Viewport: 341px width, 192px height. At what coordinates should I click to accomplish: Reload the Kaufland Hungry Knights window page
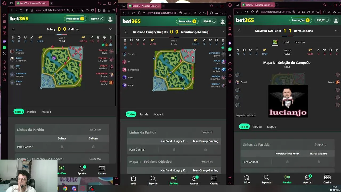tap(133, 13)
